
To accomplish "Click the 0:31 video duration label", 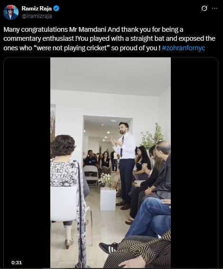I will pos(17,262).
